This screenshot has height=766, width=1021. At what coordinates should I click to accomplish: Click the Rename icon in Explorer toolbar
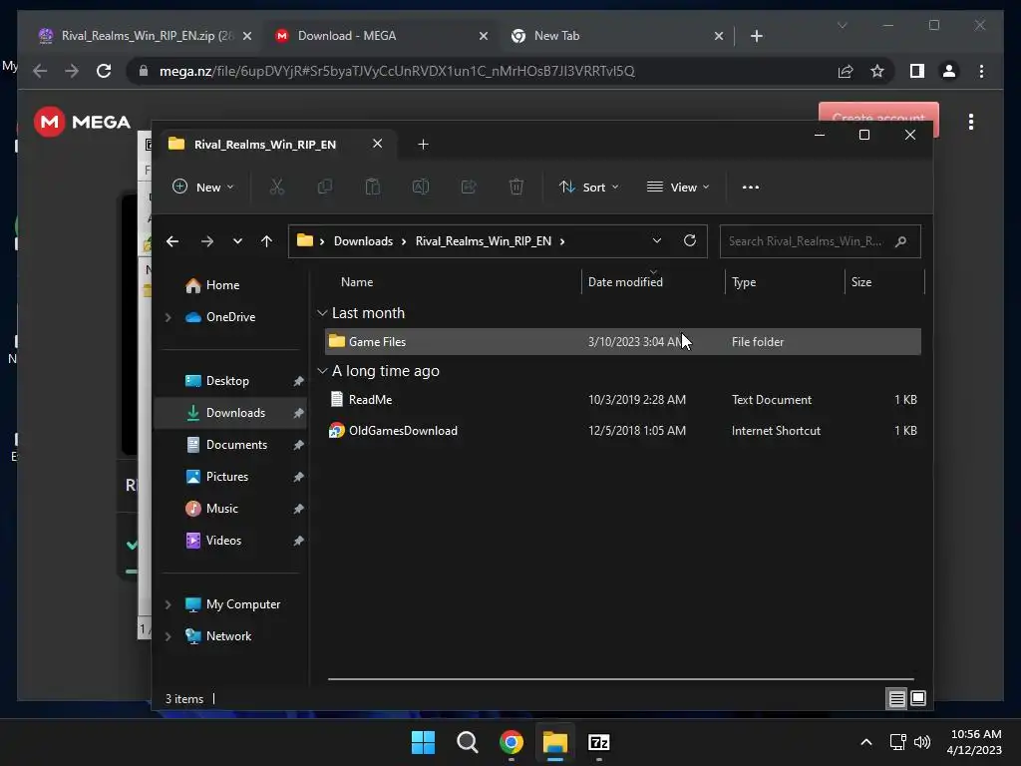click(x=421, y=187)
